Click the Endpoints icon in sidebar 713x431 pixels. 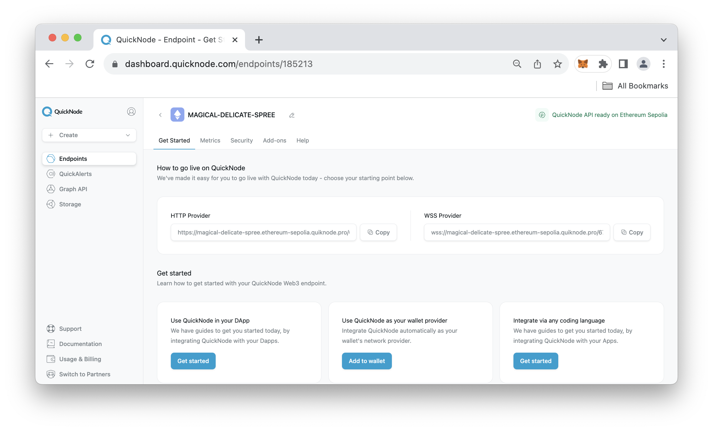(51, 158)
